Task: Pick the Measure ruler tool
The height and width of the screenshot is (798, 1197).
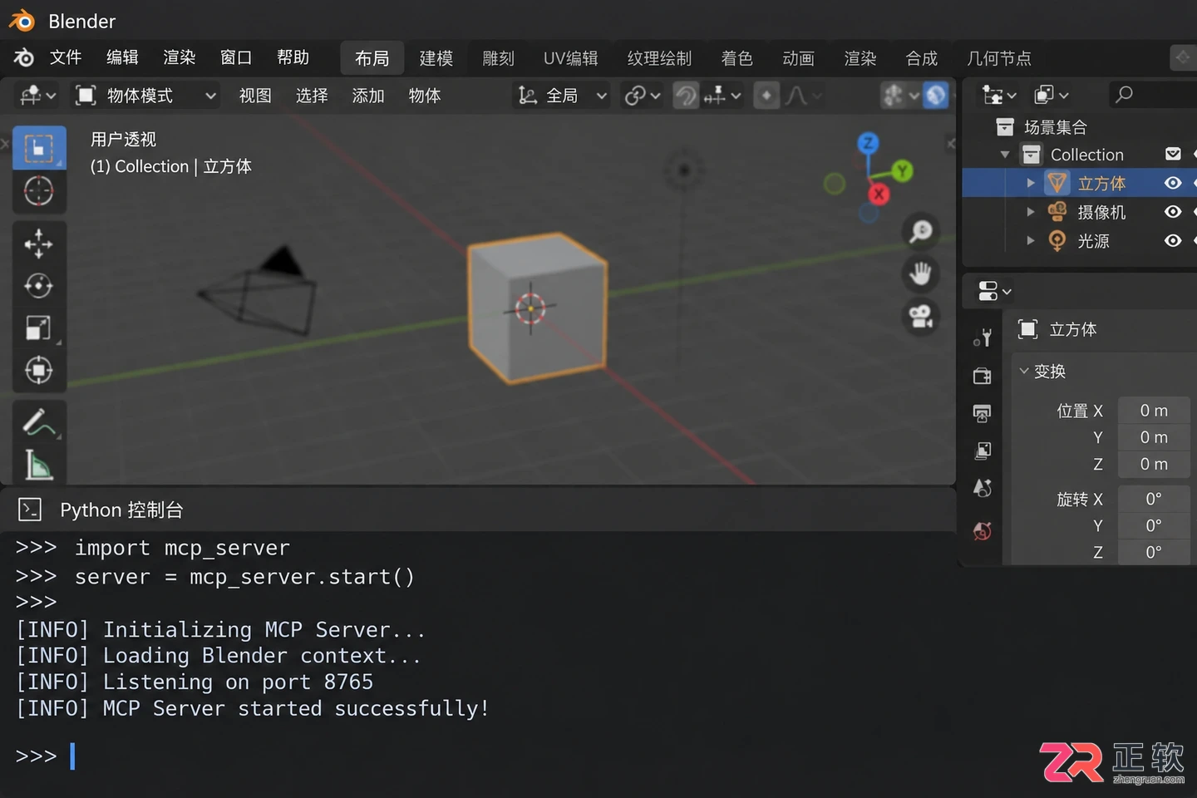Action: pos(39,465)
